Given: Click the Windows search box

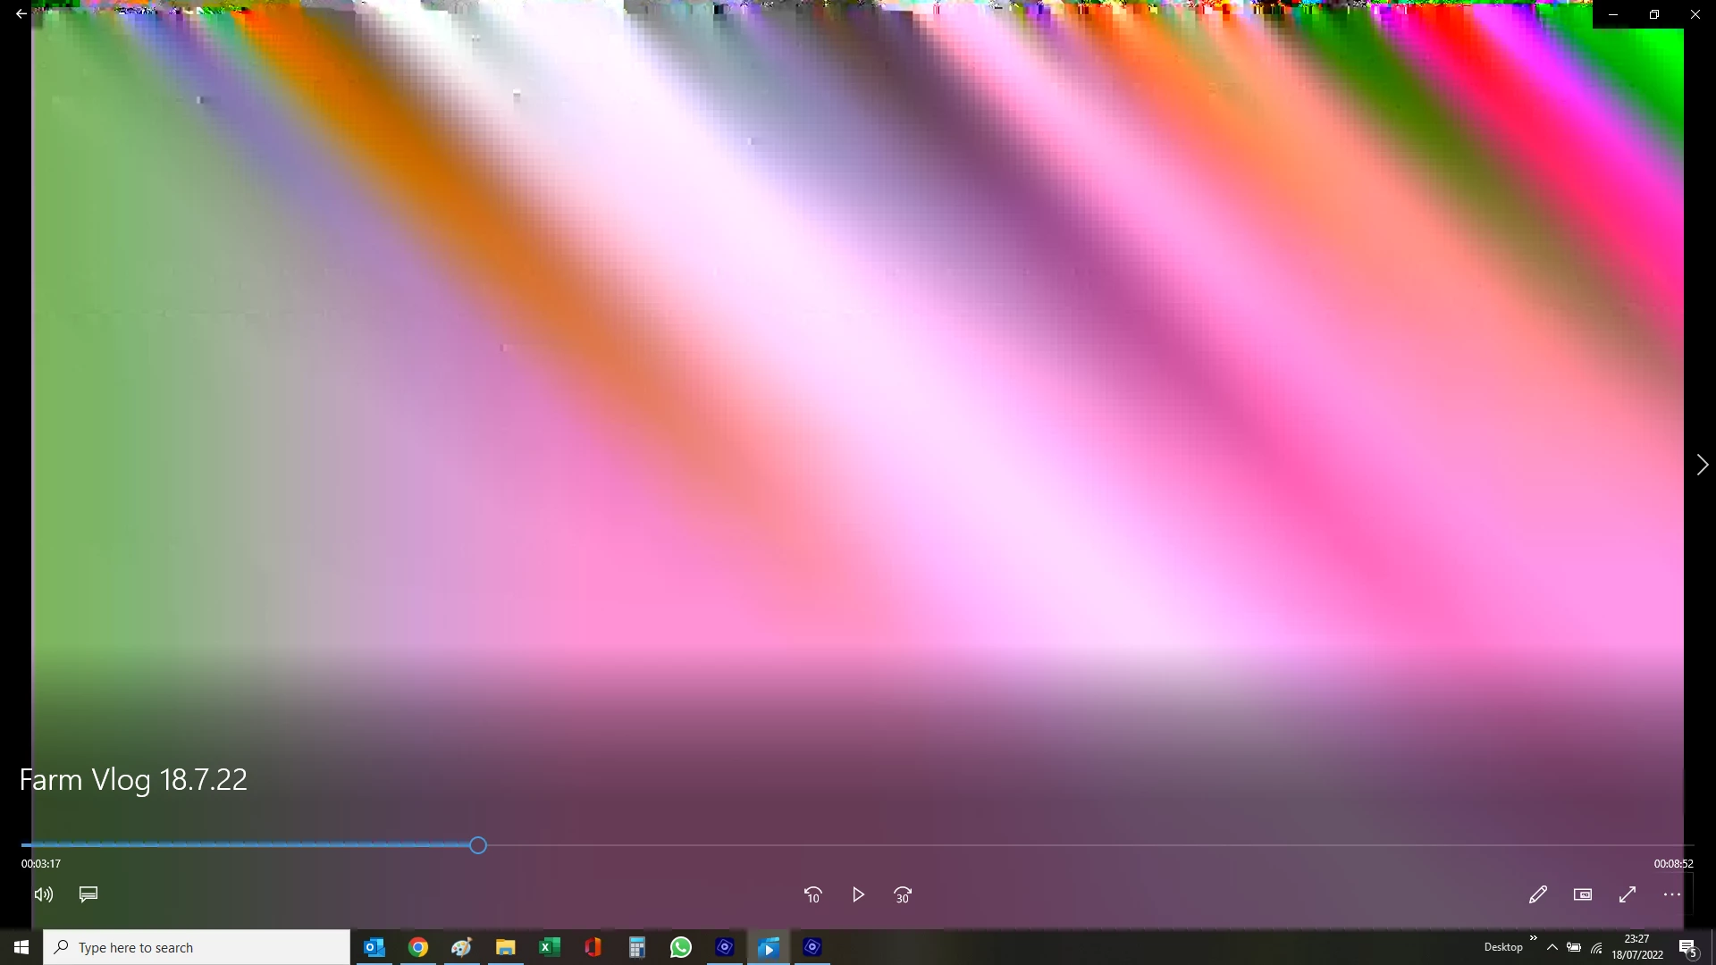Looking at the screenshot, I should coord(197,947).
